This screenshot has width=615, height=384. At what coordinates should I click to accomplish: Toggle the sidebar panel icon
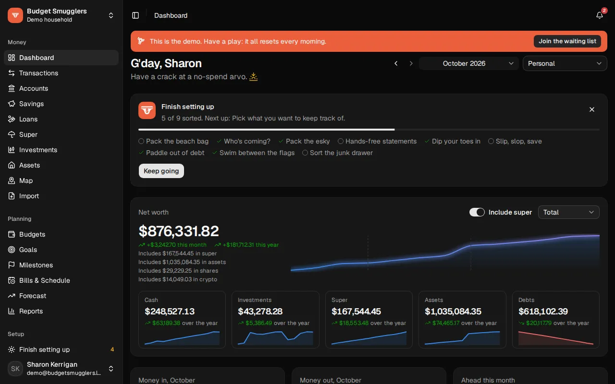(135, 15)
